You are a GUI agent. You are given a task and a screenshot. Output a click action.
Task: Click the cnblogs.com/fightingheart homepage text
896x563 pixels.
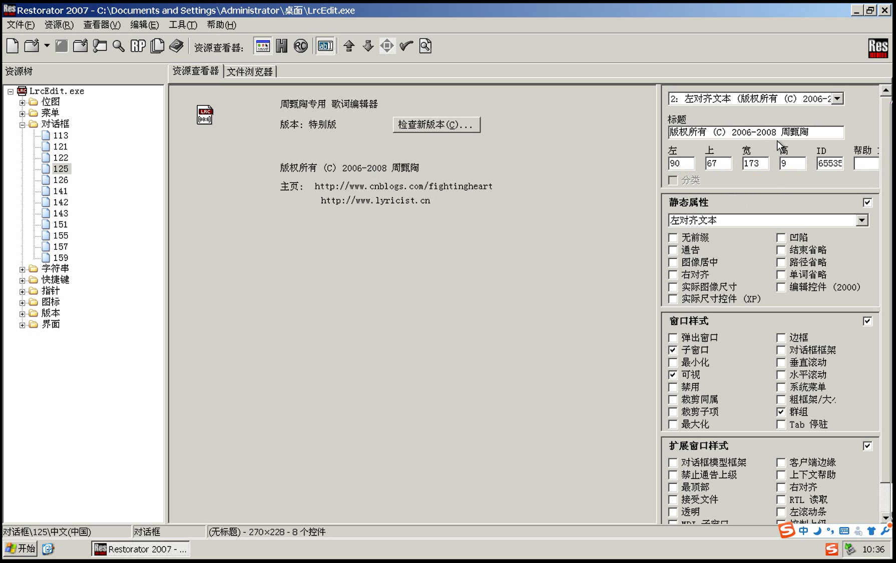403,186
